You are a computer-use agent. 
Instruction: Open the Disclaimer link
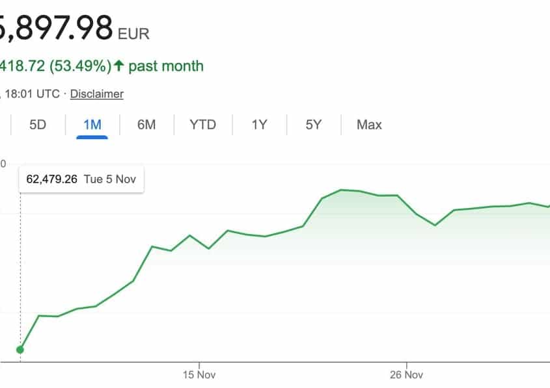(97, 94)
